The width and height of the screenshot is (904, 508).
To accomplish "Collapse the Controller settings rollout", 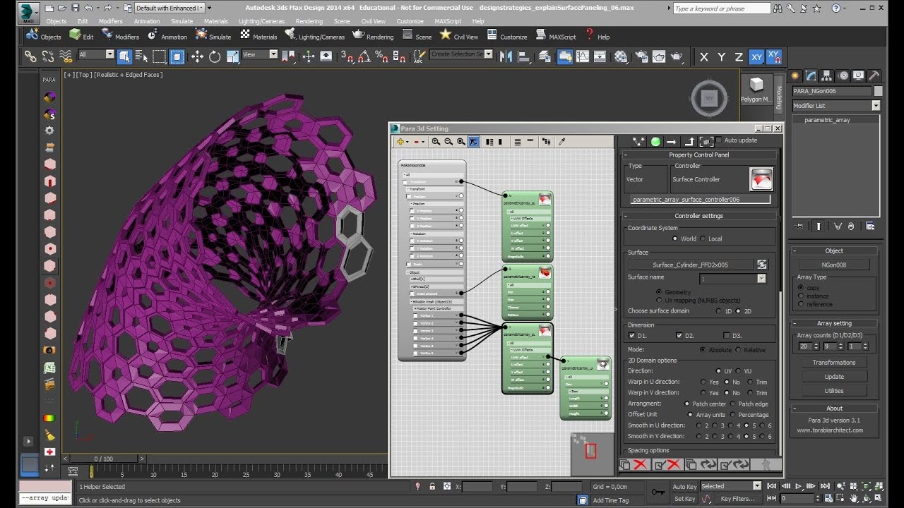I will [697, 216].
